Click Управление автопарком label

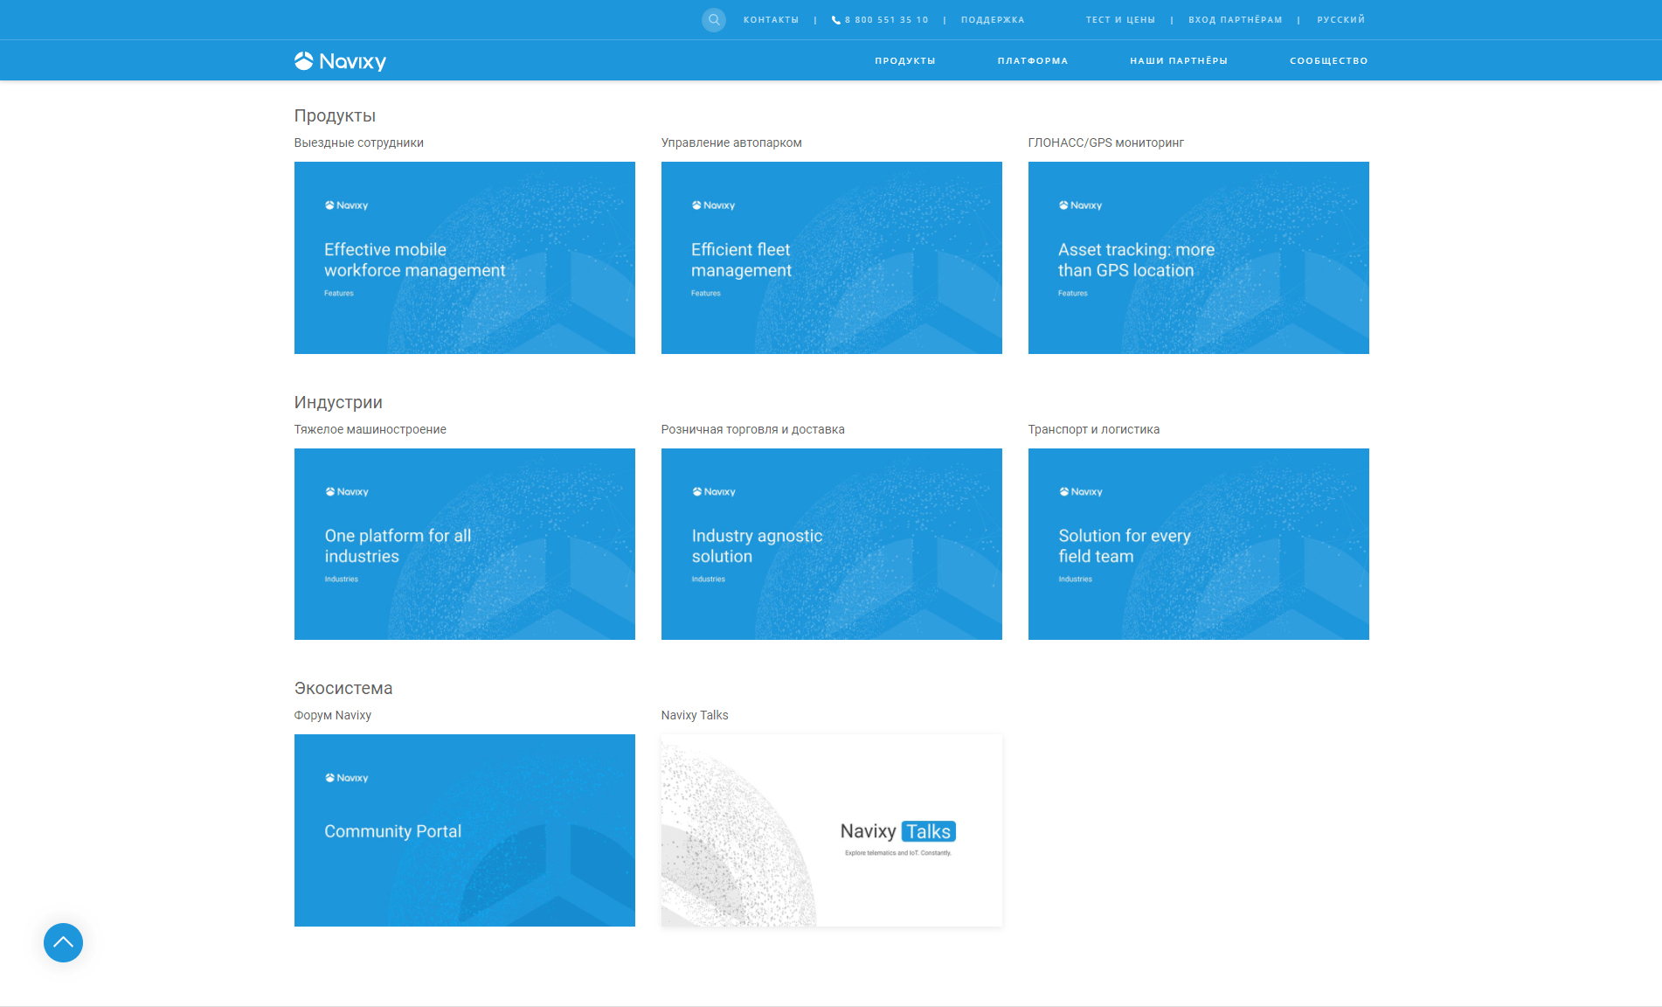(x=731, y=142)
